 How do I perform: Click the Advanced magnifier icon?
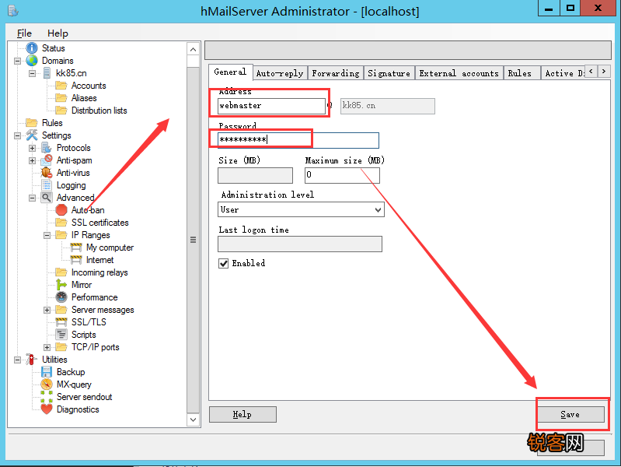[47, 198]
